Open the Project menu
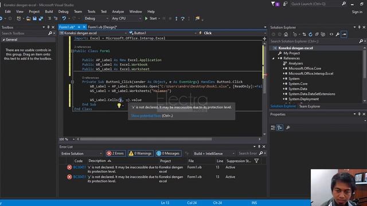367x206 pixels. (34, 11)
